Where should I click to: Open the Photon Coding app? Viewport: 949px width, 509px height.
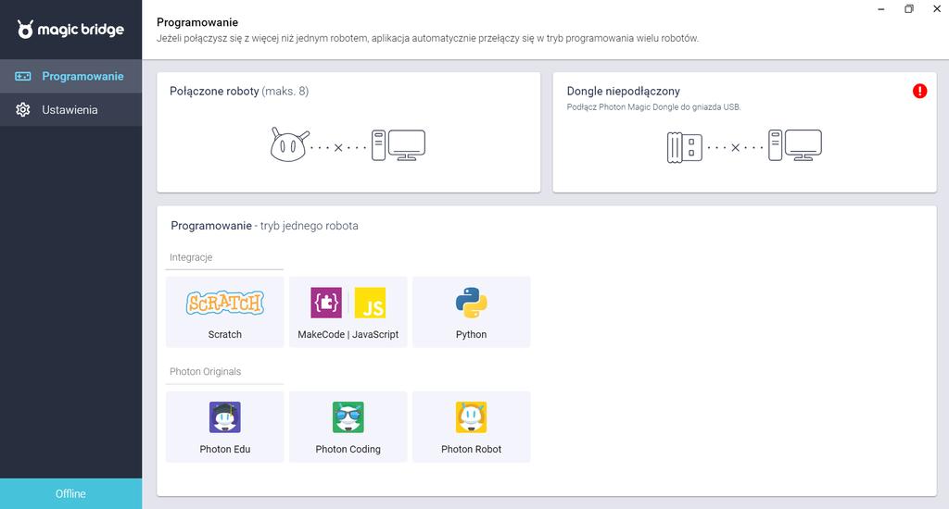tap(348, 427)
